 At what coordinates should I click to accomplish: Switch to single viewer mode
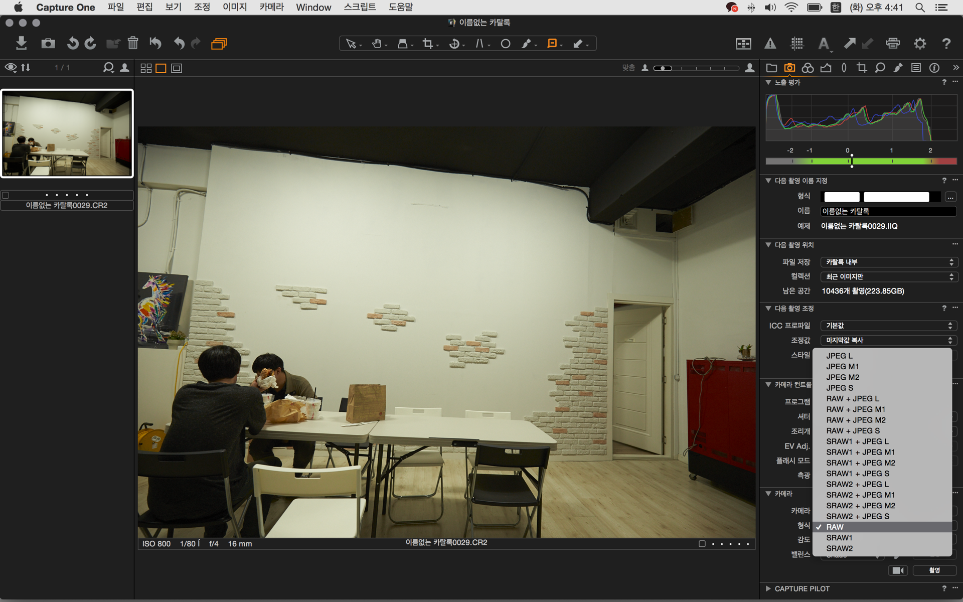pyautogui.click(x=161, y=68)
